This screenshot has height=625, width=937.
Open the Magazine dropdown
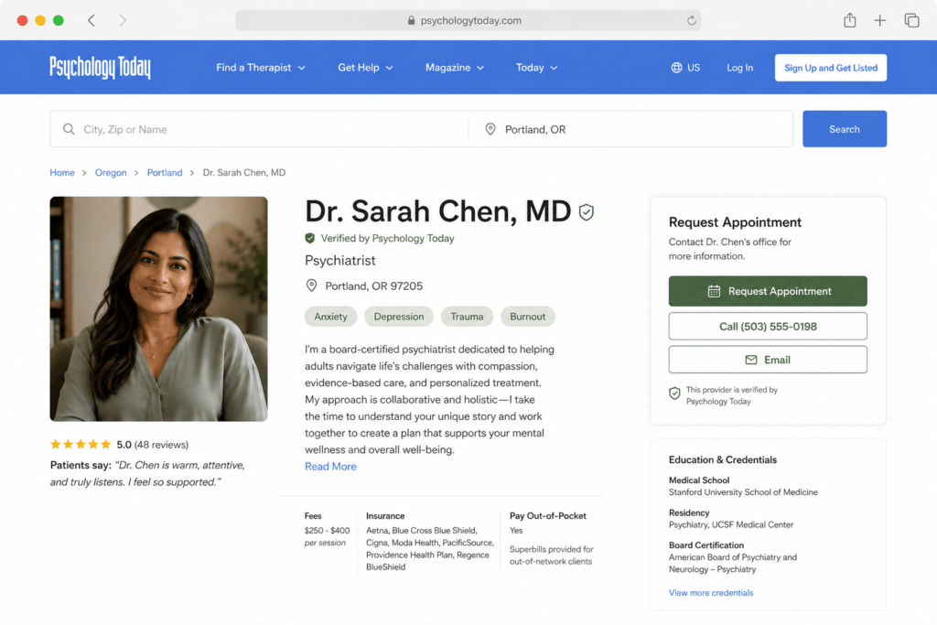coord(454,68)
